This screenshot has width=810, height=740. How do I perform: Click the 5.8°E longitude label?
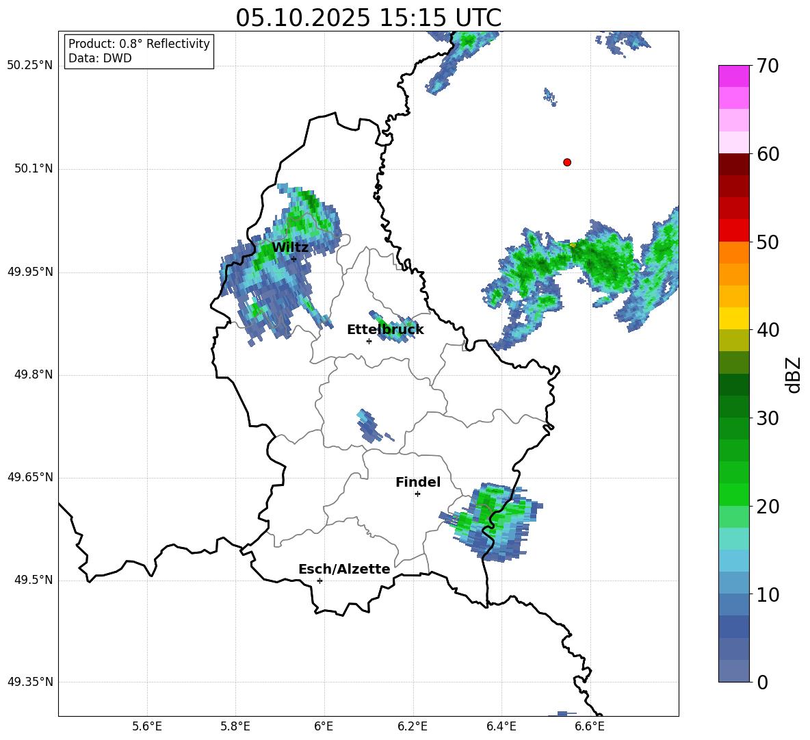(x=235, y=726)
